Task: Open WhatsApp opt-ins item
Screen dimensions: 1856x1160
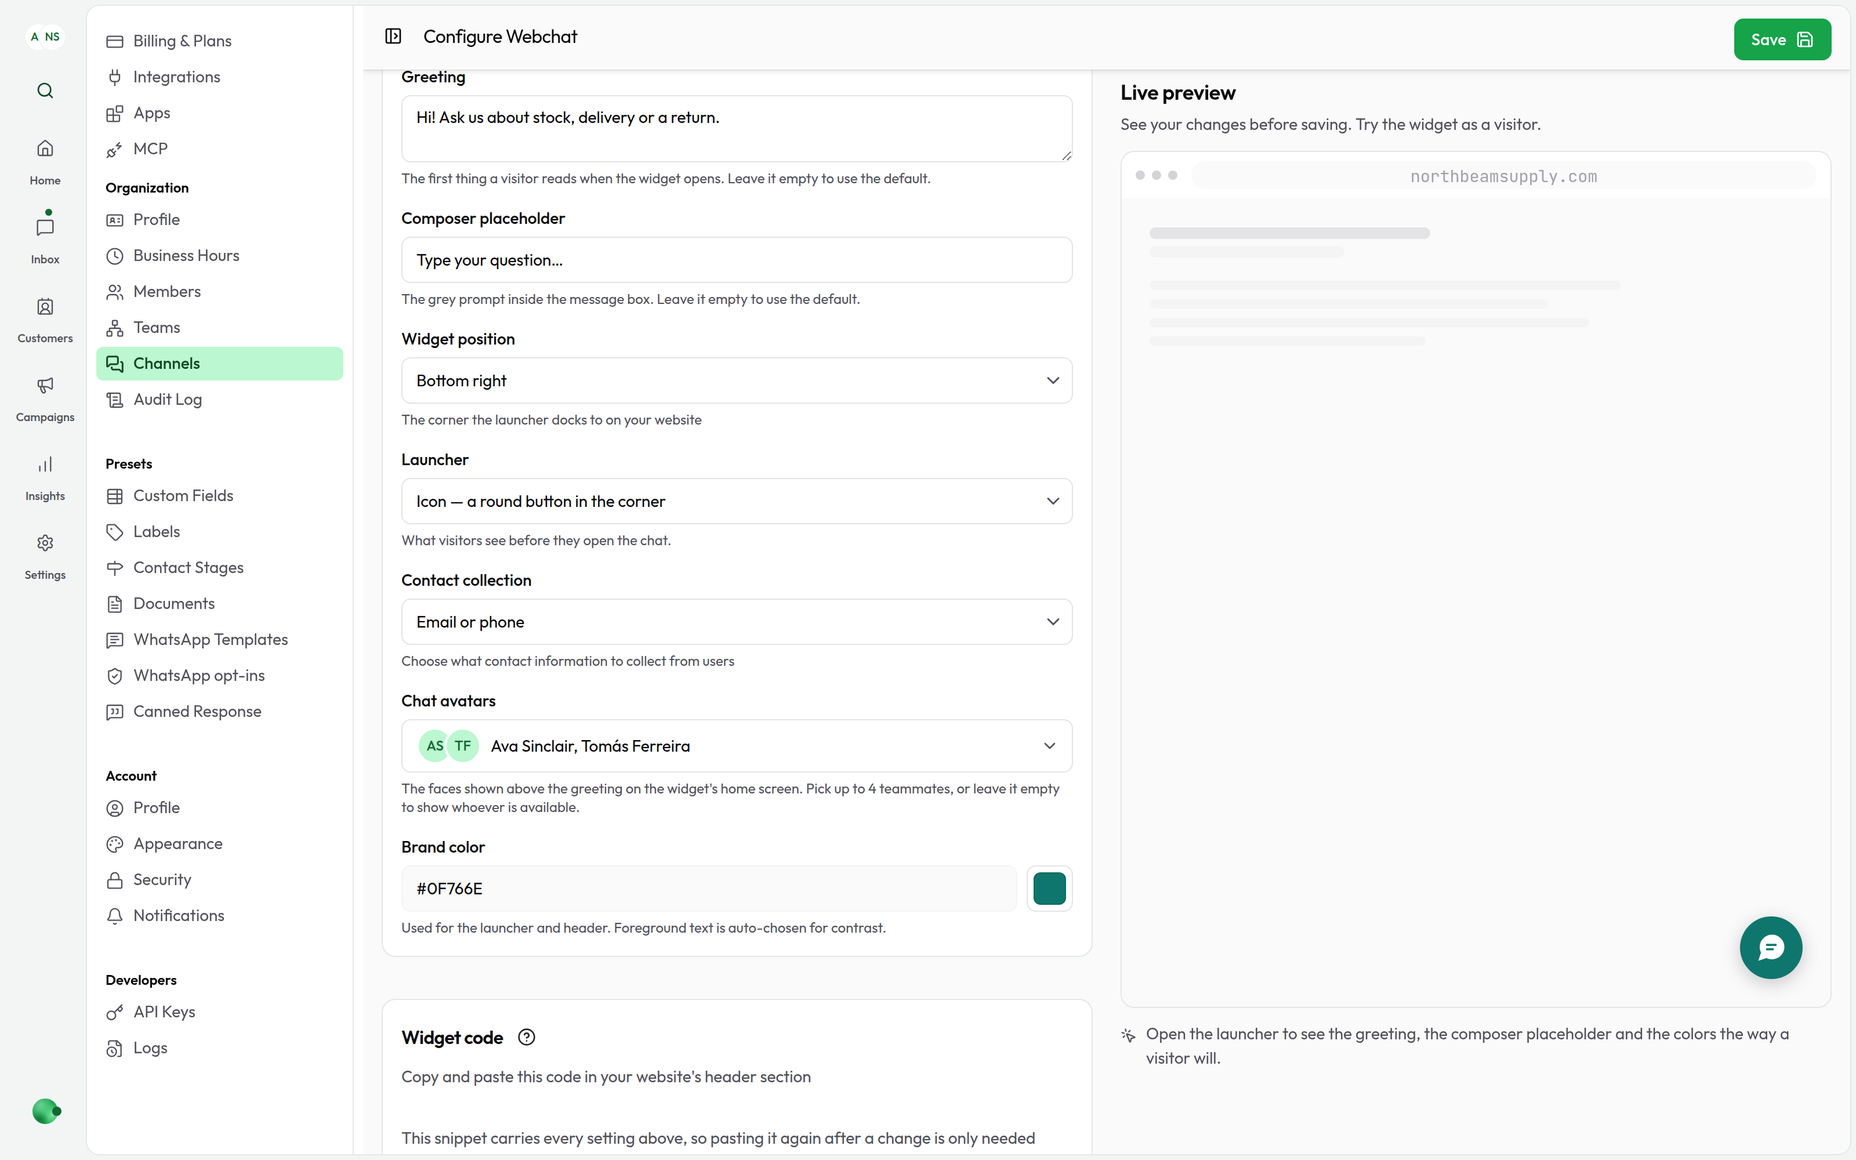Action: coord(219,675)
